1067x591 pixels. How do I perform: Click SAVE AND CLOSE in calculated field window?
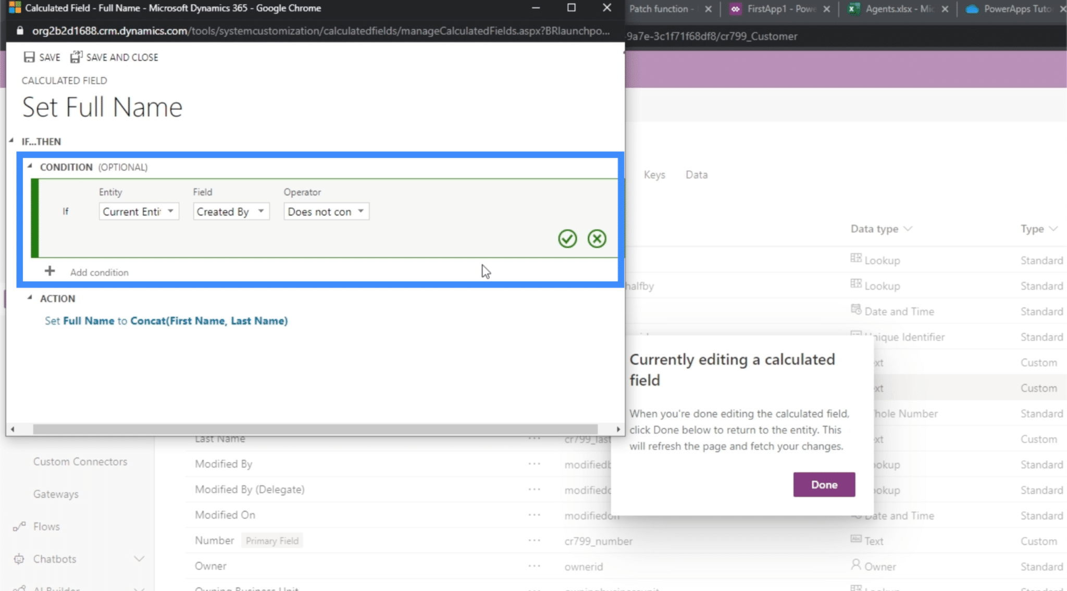tap(115, 57)
